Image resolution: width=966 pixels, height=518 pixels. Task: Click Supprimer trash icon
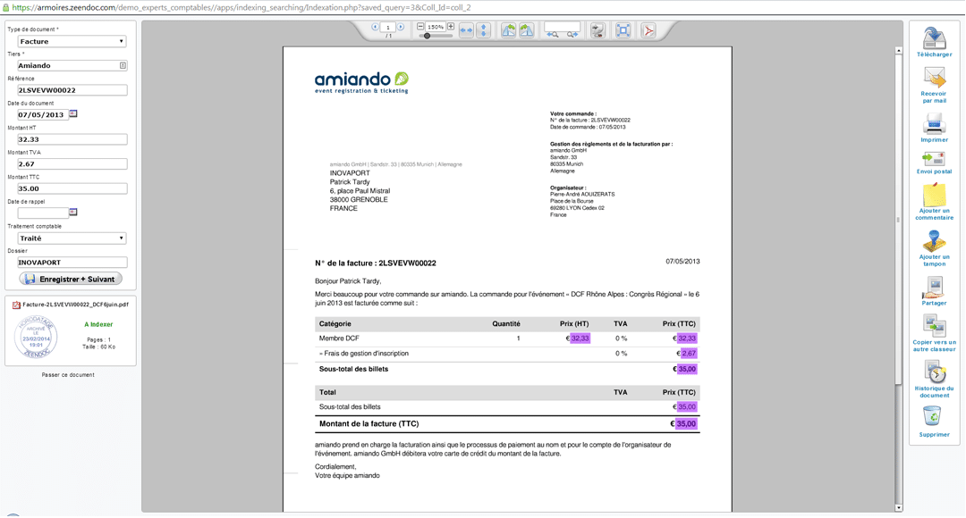[933, 418]
